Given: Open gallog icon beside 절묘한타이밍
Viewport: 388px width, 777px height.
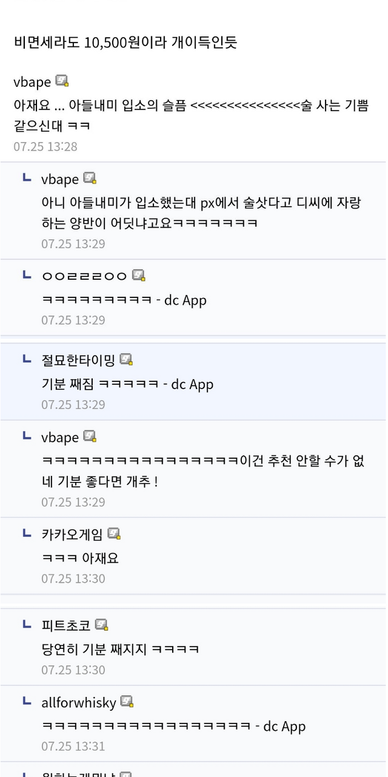Looking at the screenshot, I should 126,359.
